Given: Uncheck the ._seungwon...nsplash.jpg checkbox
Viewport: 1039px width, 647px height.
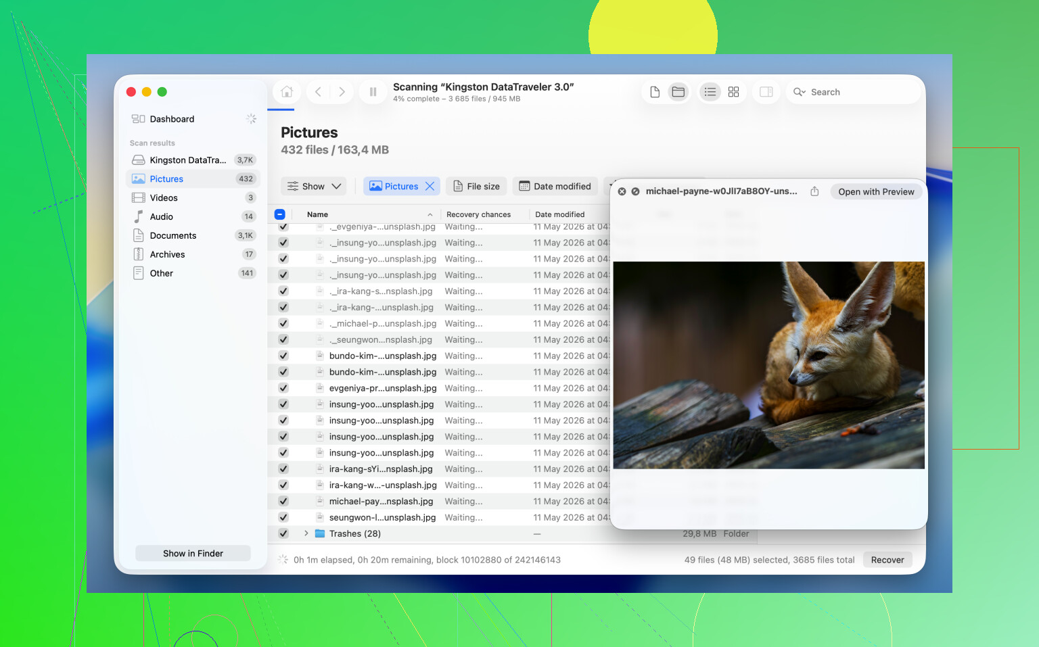Looking at the screenshot, I should 283,340.
